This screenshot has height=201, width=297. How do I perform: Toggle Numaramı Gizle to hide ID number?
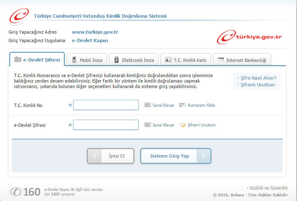(198, 105)
